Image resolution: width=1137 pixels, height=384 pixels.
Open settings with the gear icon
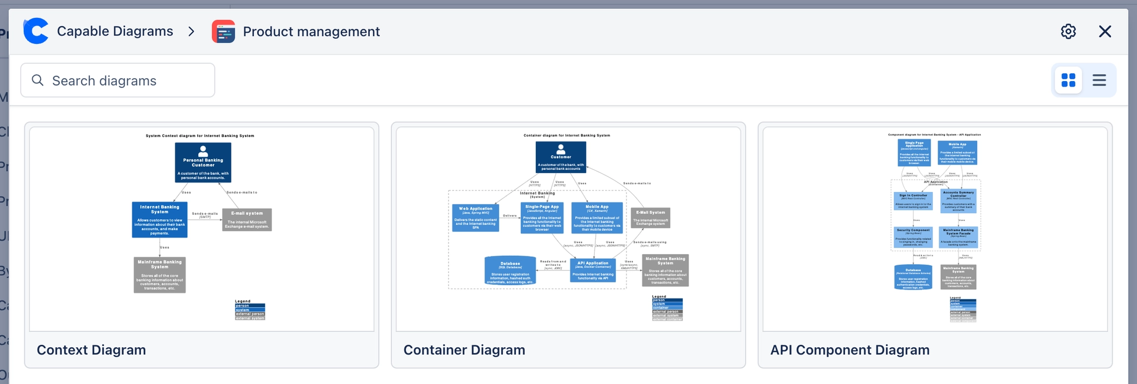pos(1068,32)
